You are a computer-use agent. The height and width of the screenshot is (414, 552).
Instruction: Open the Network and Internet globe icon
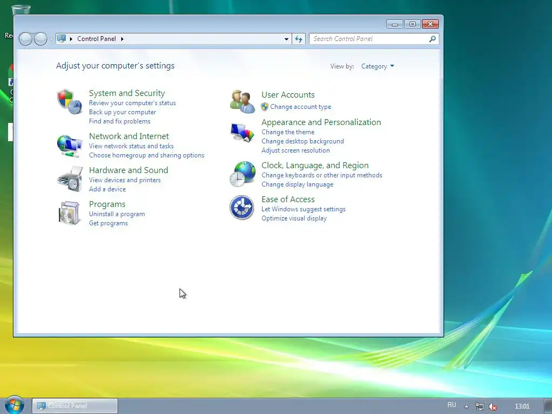pyautogui.click(x=70, y=146)
